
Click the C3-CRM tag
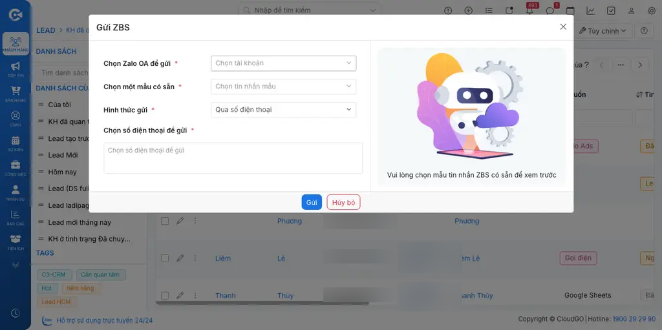[54, 274]
